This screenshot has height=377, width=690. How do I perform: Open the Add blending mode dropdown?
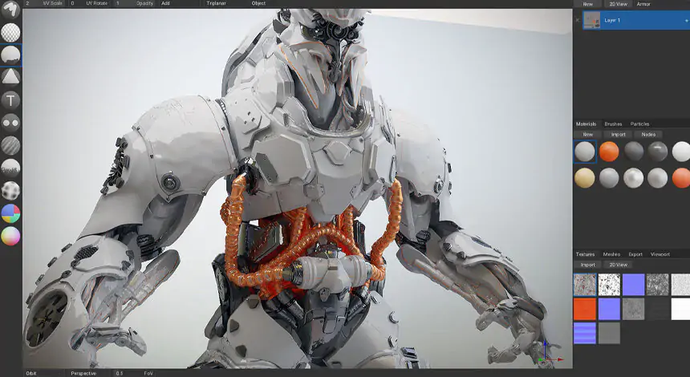click(x=166, y=3)
